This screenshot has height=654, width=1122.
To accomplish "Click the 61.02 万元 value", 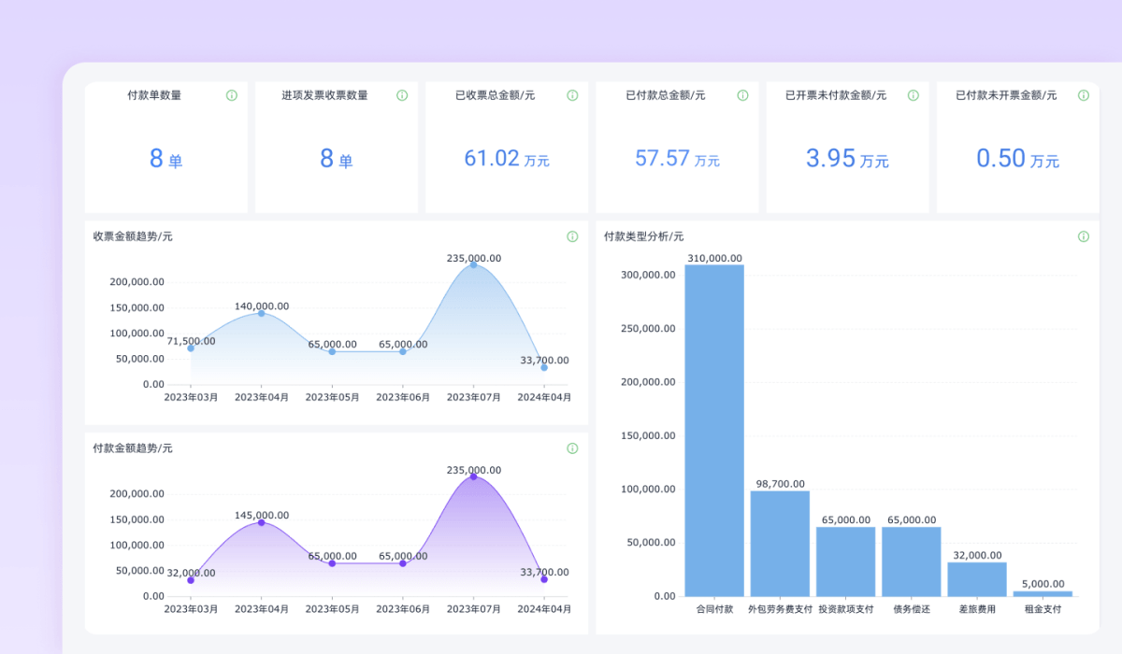I will [x=507, y=159].
